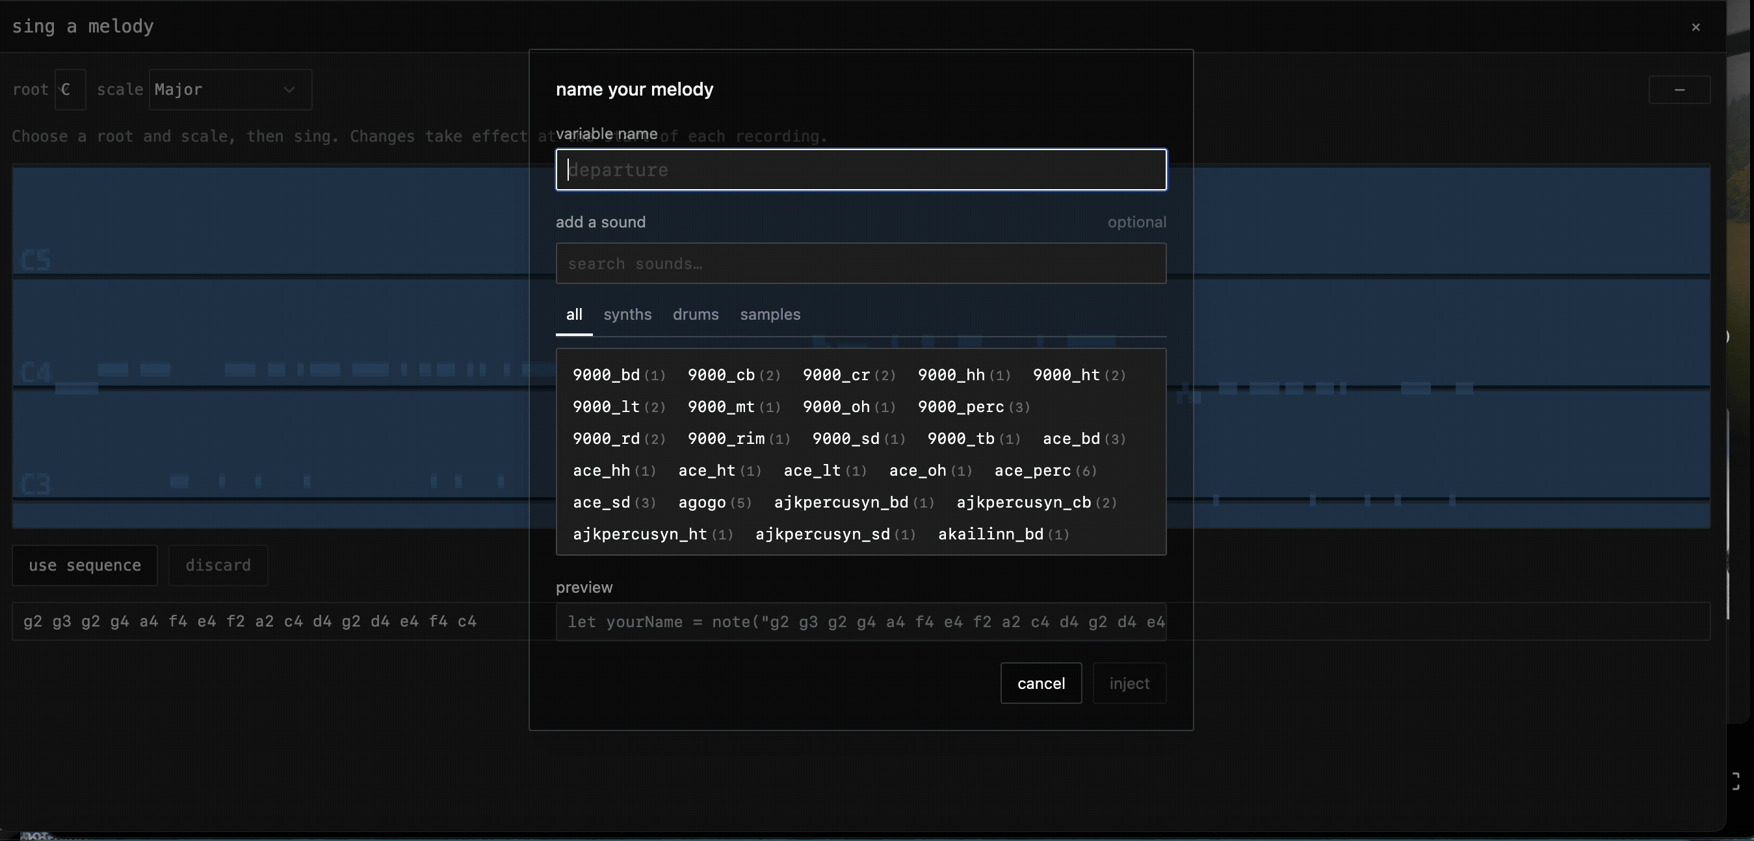Click the cancel button
Viewport: 1754px width, 841px height.
click(1040, 683)
